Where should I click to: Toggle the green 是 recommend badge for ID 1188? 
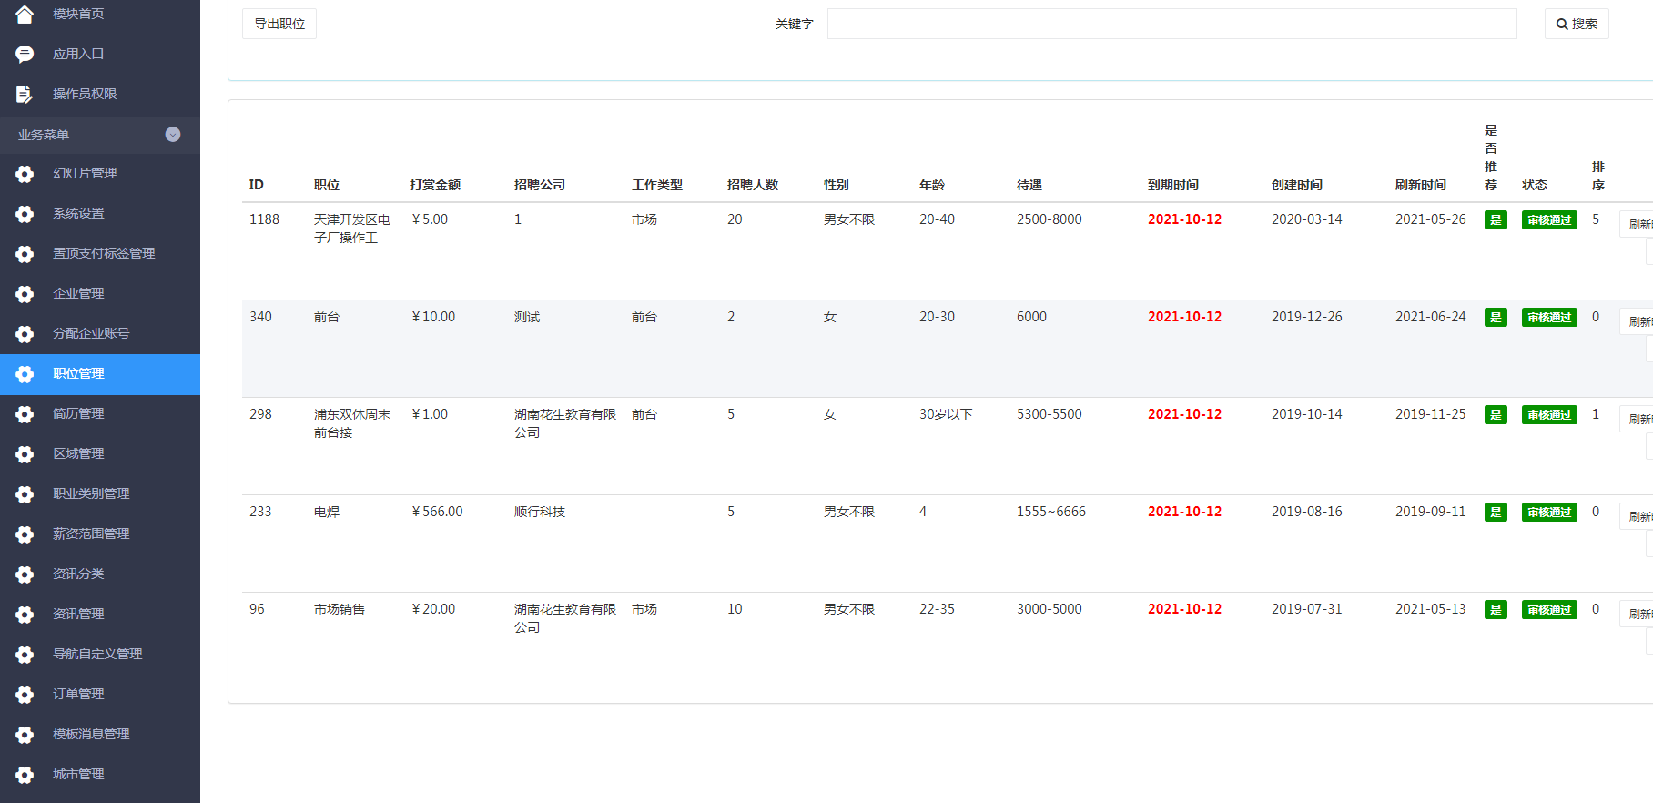[1495, 220]
